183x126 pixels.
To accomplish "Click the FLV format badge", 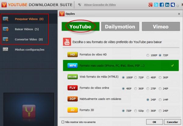I will [x=73, y=88].
